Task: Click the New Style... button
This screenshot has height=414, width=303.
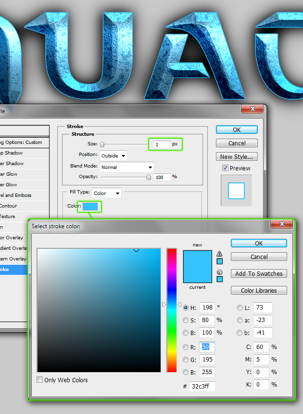Action: pos(237,156)
